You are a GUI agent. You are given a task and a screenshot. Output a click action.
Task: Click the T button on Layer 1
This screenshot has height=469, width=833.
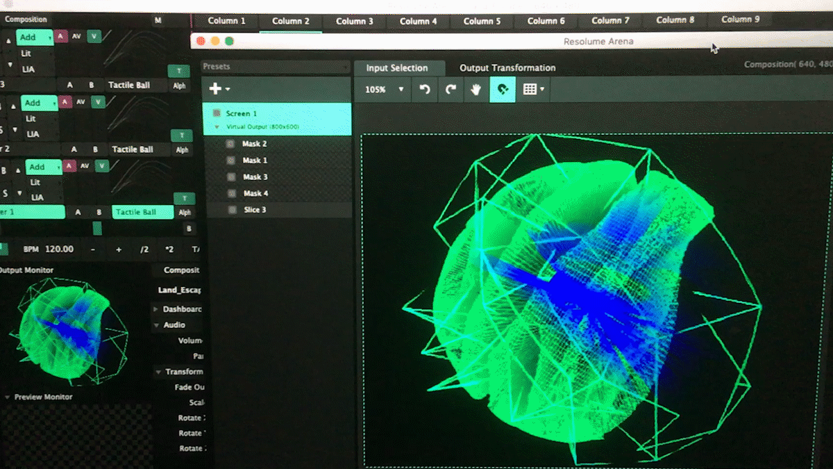pos(185,199)
